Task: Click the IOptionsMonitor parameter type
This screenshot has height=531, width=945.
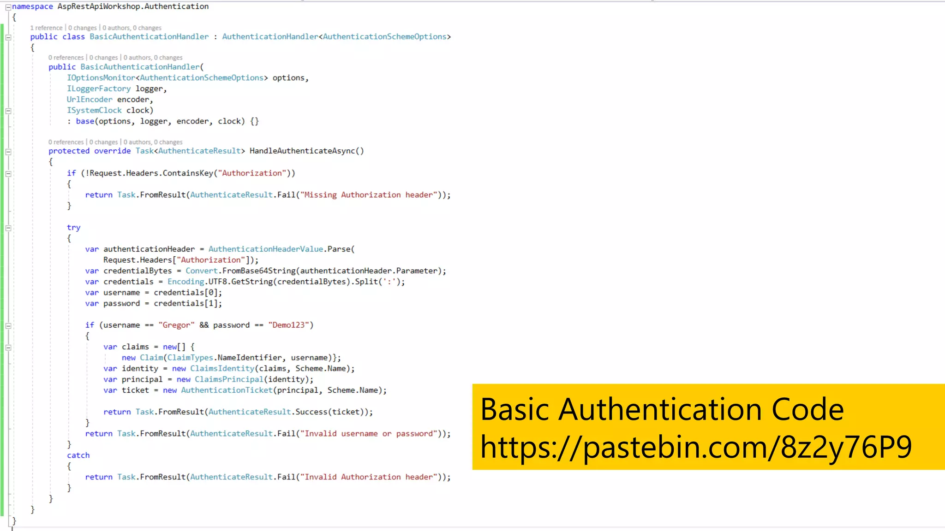Action: (101, 78)
